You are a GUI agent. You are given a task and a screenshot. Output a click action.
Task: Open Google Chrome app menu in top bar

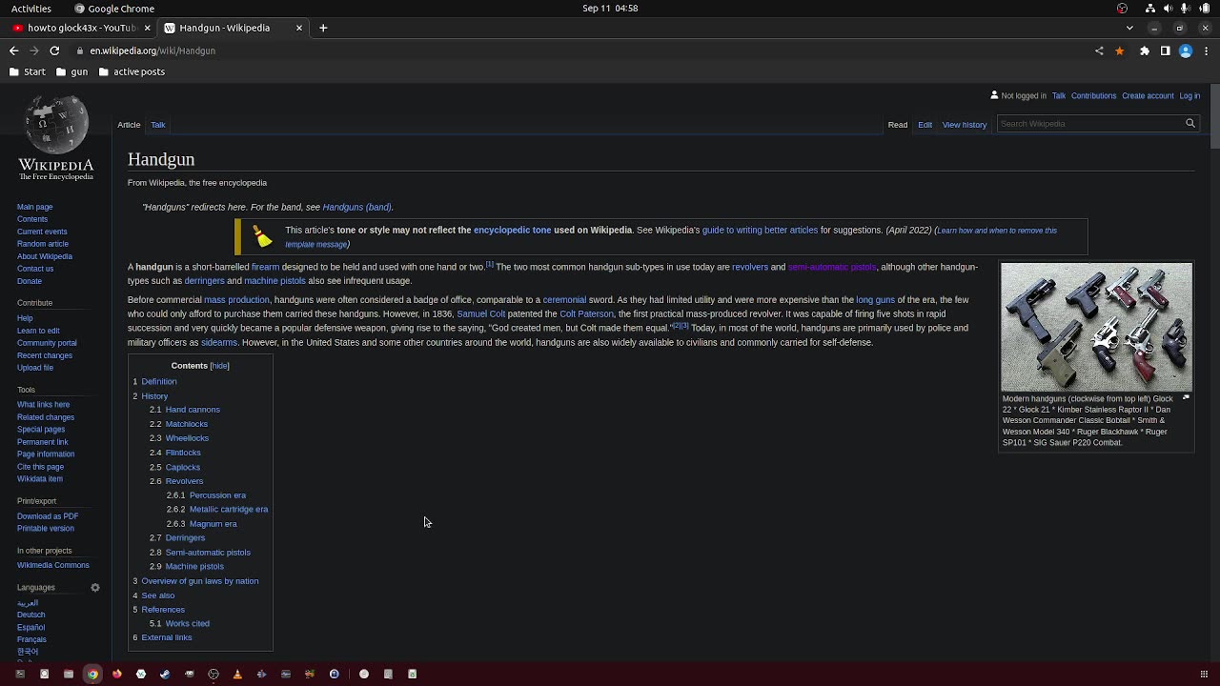(114, 9)
